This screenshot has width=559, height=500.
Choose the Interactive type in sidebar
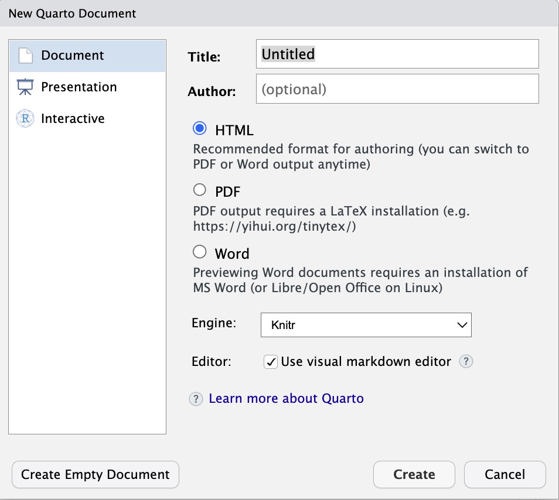pos(87,119)
